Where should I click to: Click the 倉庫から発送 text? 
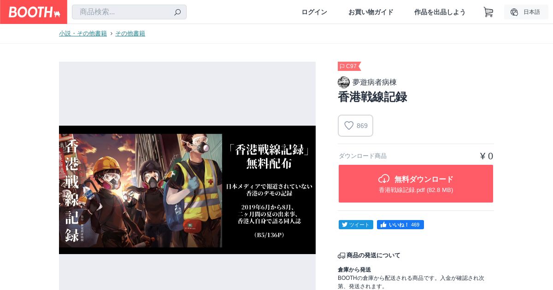click(354, 270)
